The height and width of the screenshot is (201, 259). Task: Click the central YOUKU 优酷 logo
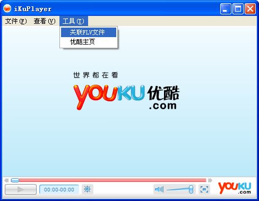point(126,97)
